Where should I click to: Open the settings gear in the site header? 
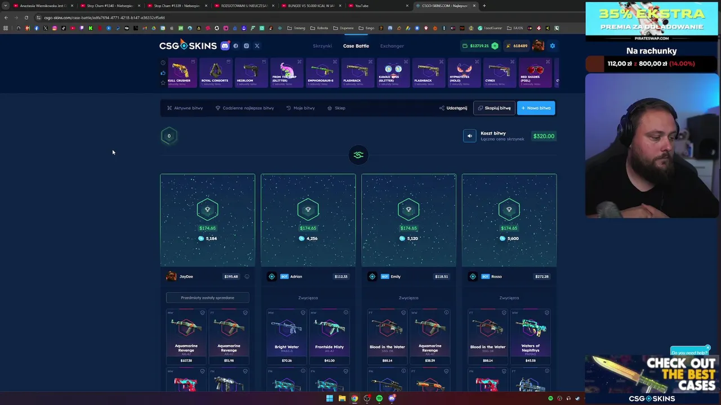[553, 46]
